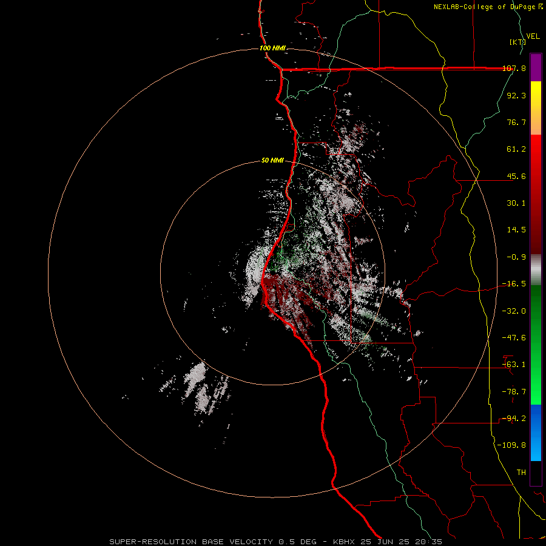Click the 100 NMI range ring label
The width and height of the screenshot is (546, 546).
click(272, 48)
